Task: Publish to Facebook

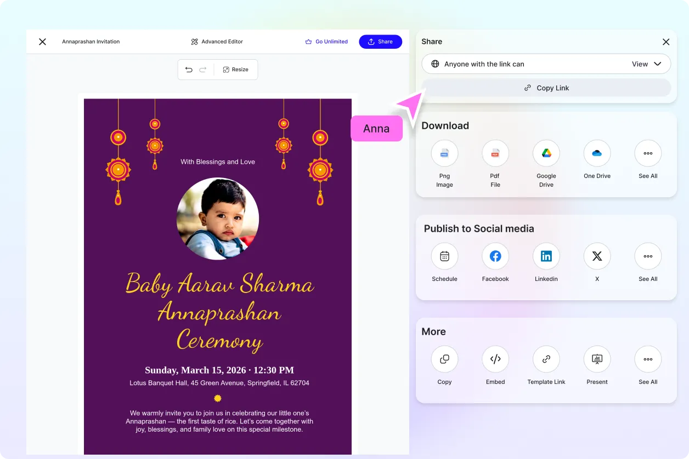Action: tap(495, 256)
